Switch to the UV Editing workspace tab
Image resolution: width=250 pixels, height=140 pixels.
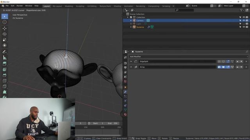click(x=92, y=6)
